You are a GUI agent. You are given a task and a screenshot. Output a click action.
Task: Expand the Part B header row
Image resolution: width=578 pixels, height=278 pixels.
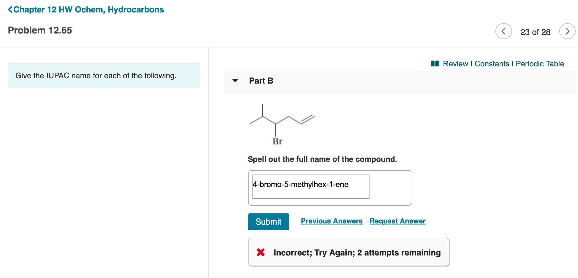point(261,80)
